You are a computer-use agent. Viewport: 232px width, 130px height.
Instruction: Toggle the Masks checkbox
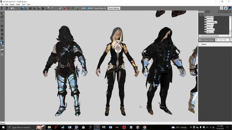tap(200, 44)
